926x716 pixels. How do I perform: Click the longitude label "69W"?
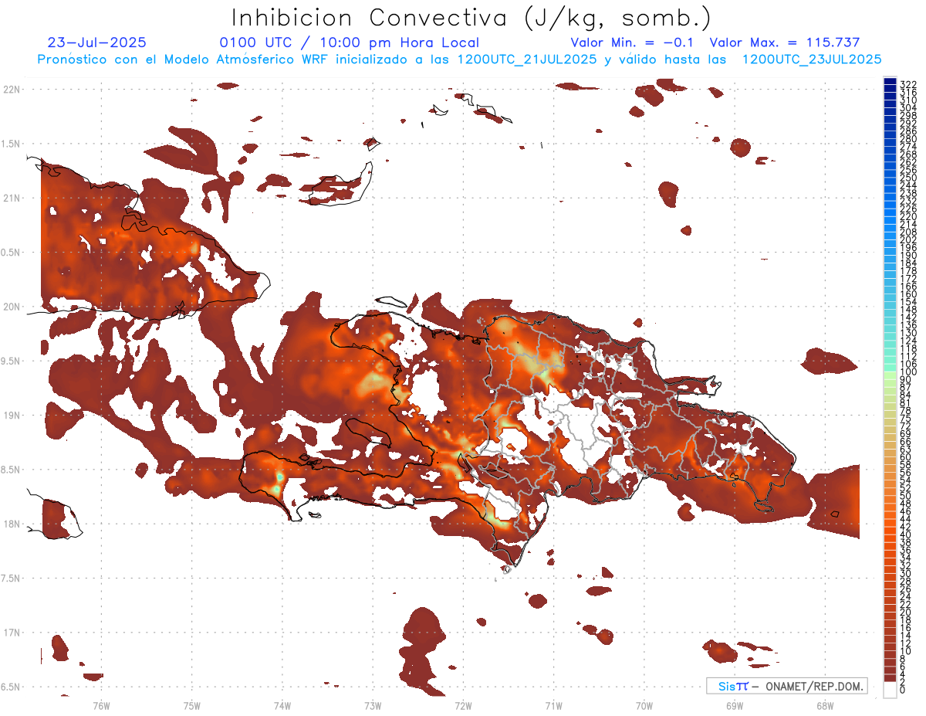point(735,705)
